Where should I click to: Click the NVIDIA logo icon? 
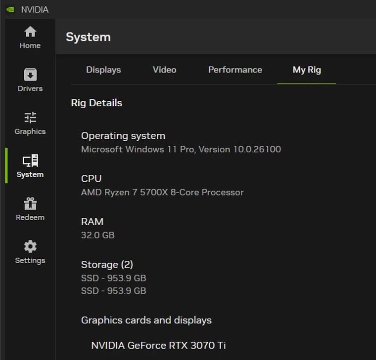tap(10, 9)
